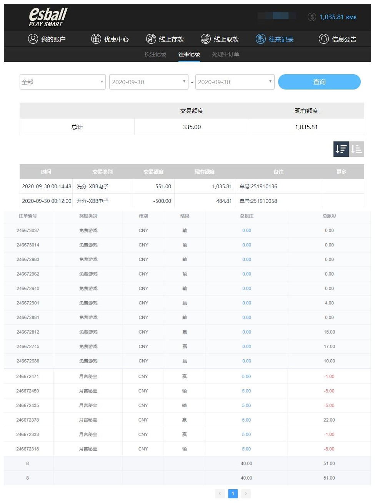The image size is (375, 503).
Task: Click the esball Play Smart logo
Action: point(48,17)
